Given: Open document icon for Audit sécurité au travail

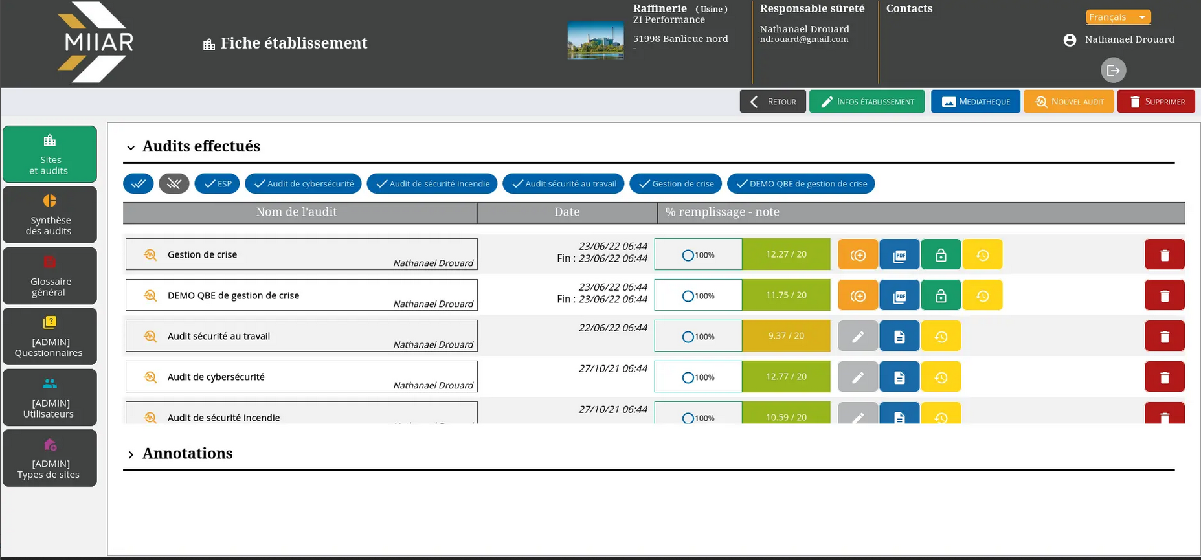Looking at the screenshot, I should tap(899, 336).
